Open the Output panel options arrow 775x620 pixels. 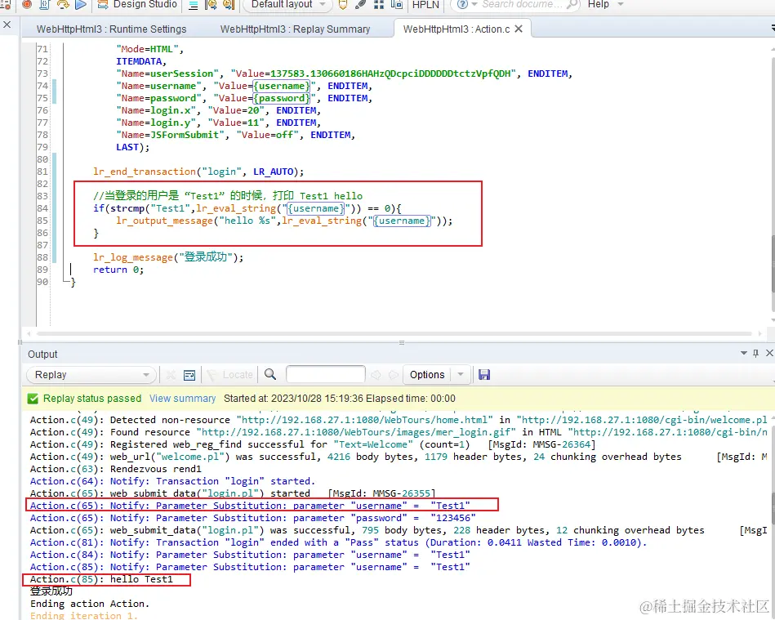click(x=743, y=353)
